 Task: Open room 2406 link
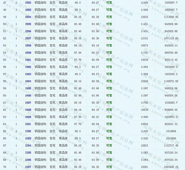click(x=28, y=95)
